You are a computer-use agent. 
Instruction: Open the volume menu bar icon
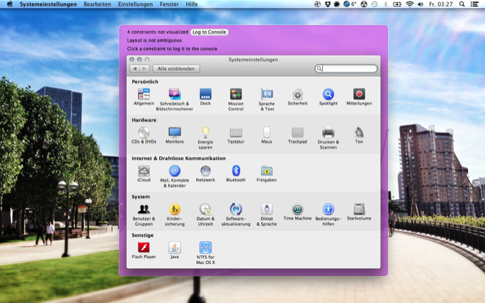coord(420,4)
